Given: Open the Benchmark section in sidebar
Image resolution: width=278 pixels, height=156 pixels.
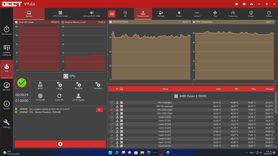Looking at the screenshot, I should (x=7, y=30).
